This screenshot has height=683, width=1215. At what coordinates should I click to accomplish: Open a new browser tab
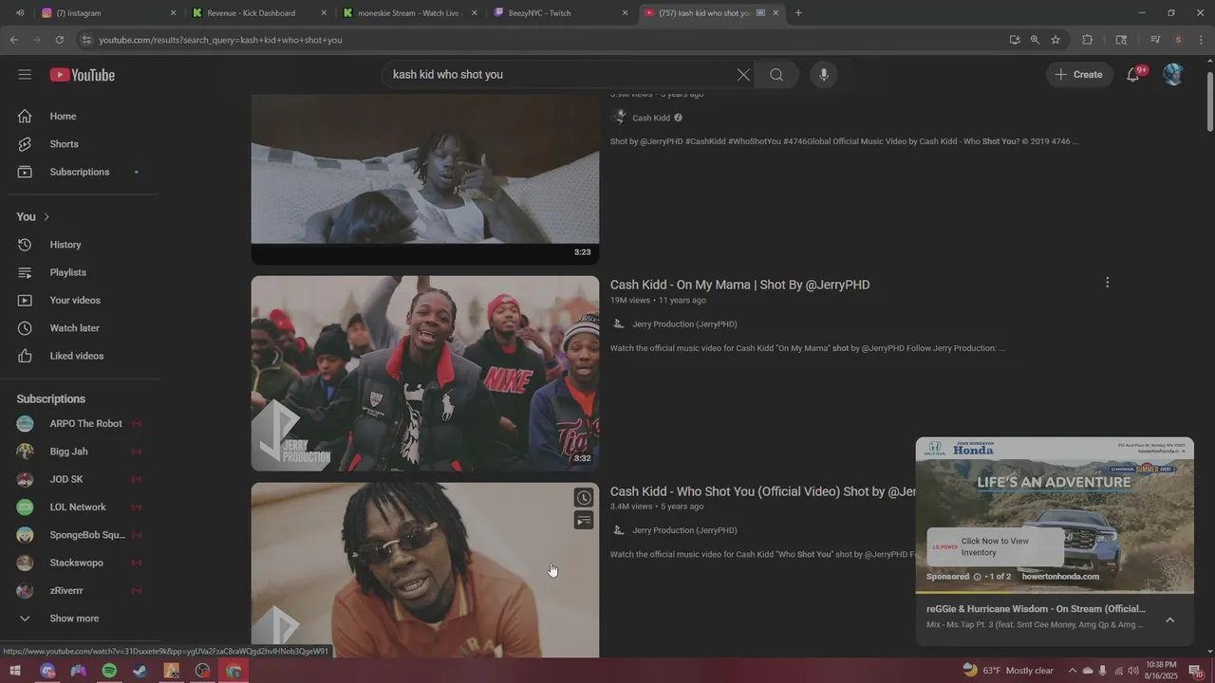coord(798,13)
